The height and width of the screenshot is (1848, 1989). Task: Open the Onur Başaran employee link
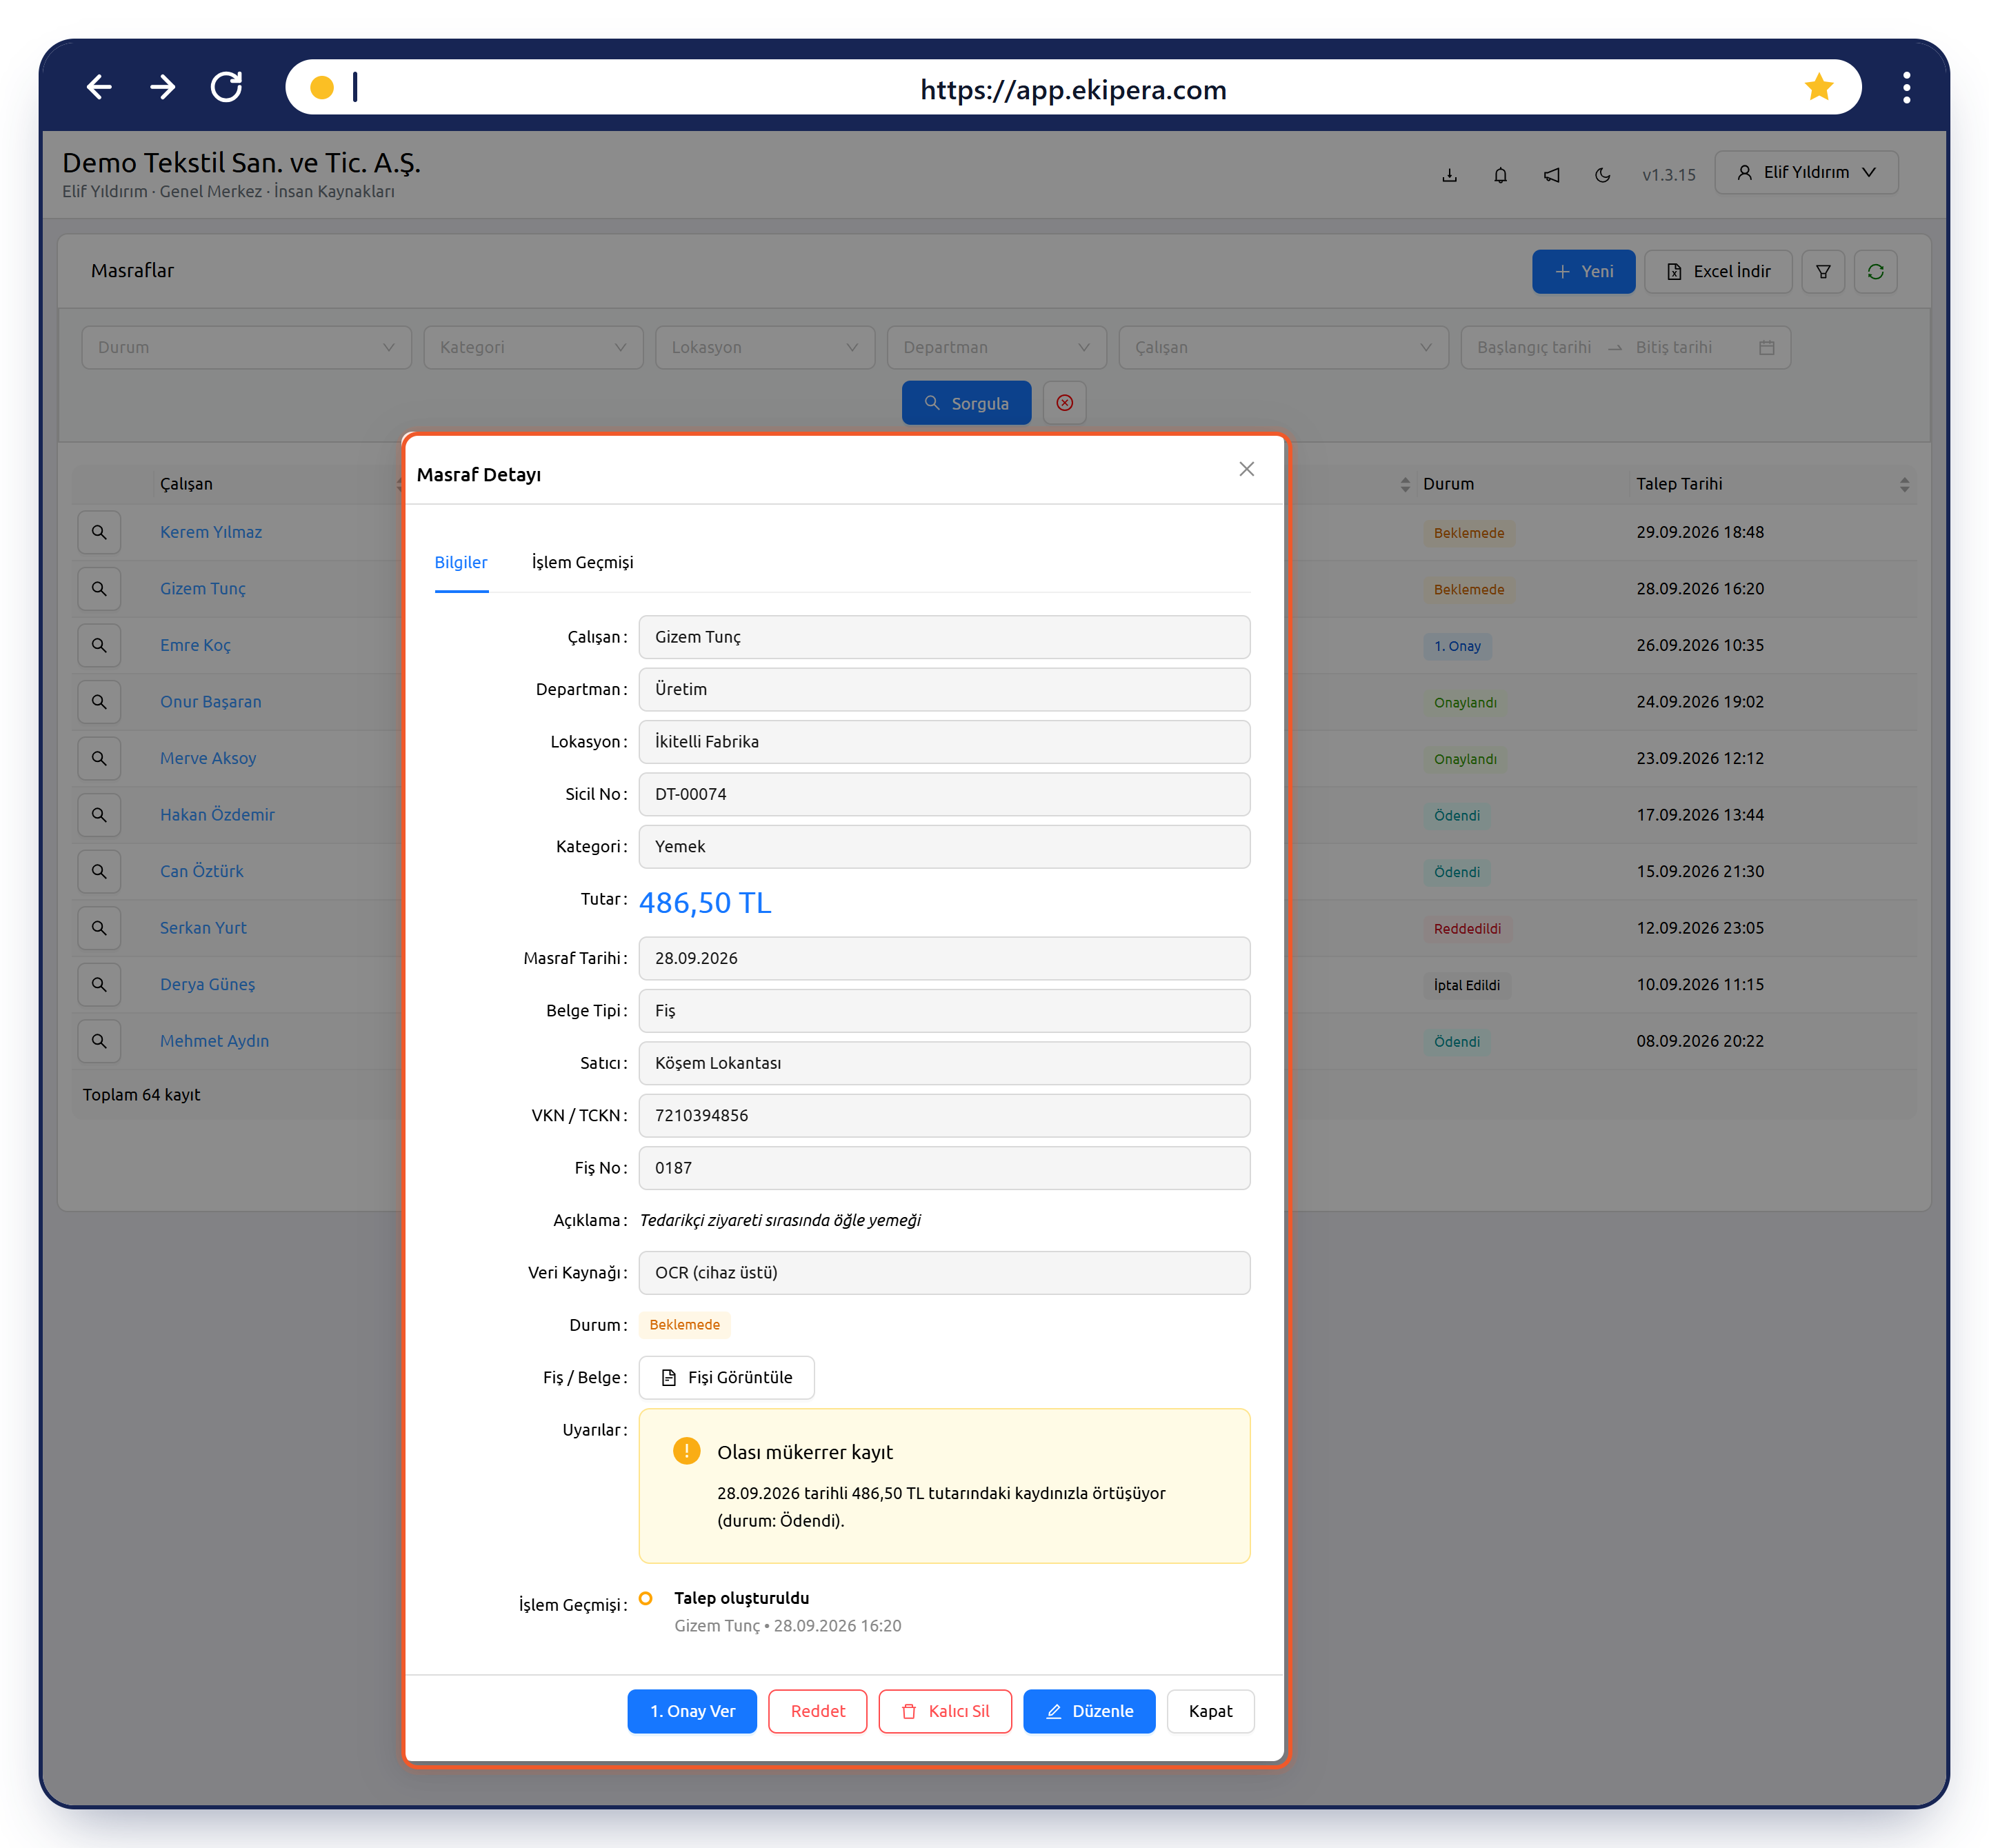(x=210, y=701)
